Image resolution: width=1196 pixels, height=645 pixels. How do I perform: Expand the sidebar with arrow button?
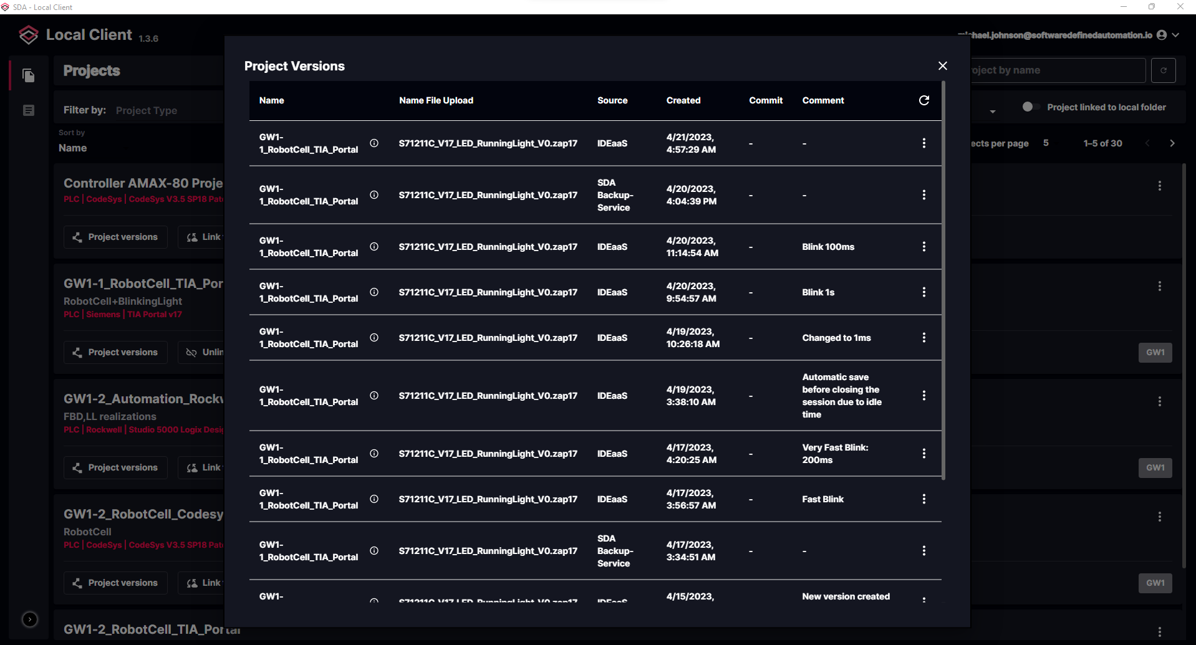point(29,619)
